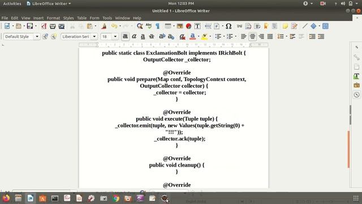Open the Edit menu
This screenshot has height=204, width=362.
click(14, 18)
